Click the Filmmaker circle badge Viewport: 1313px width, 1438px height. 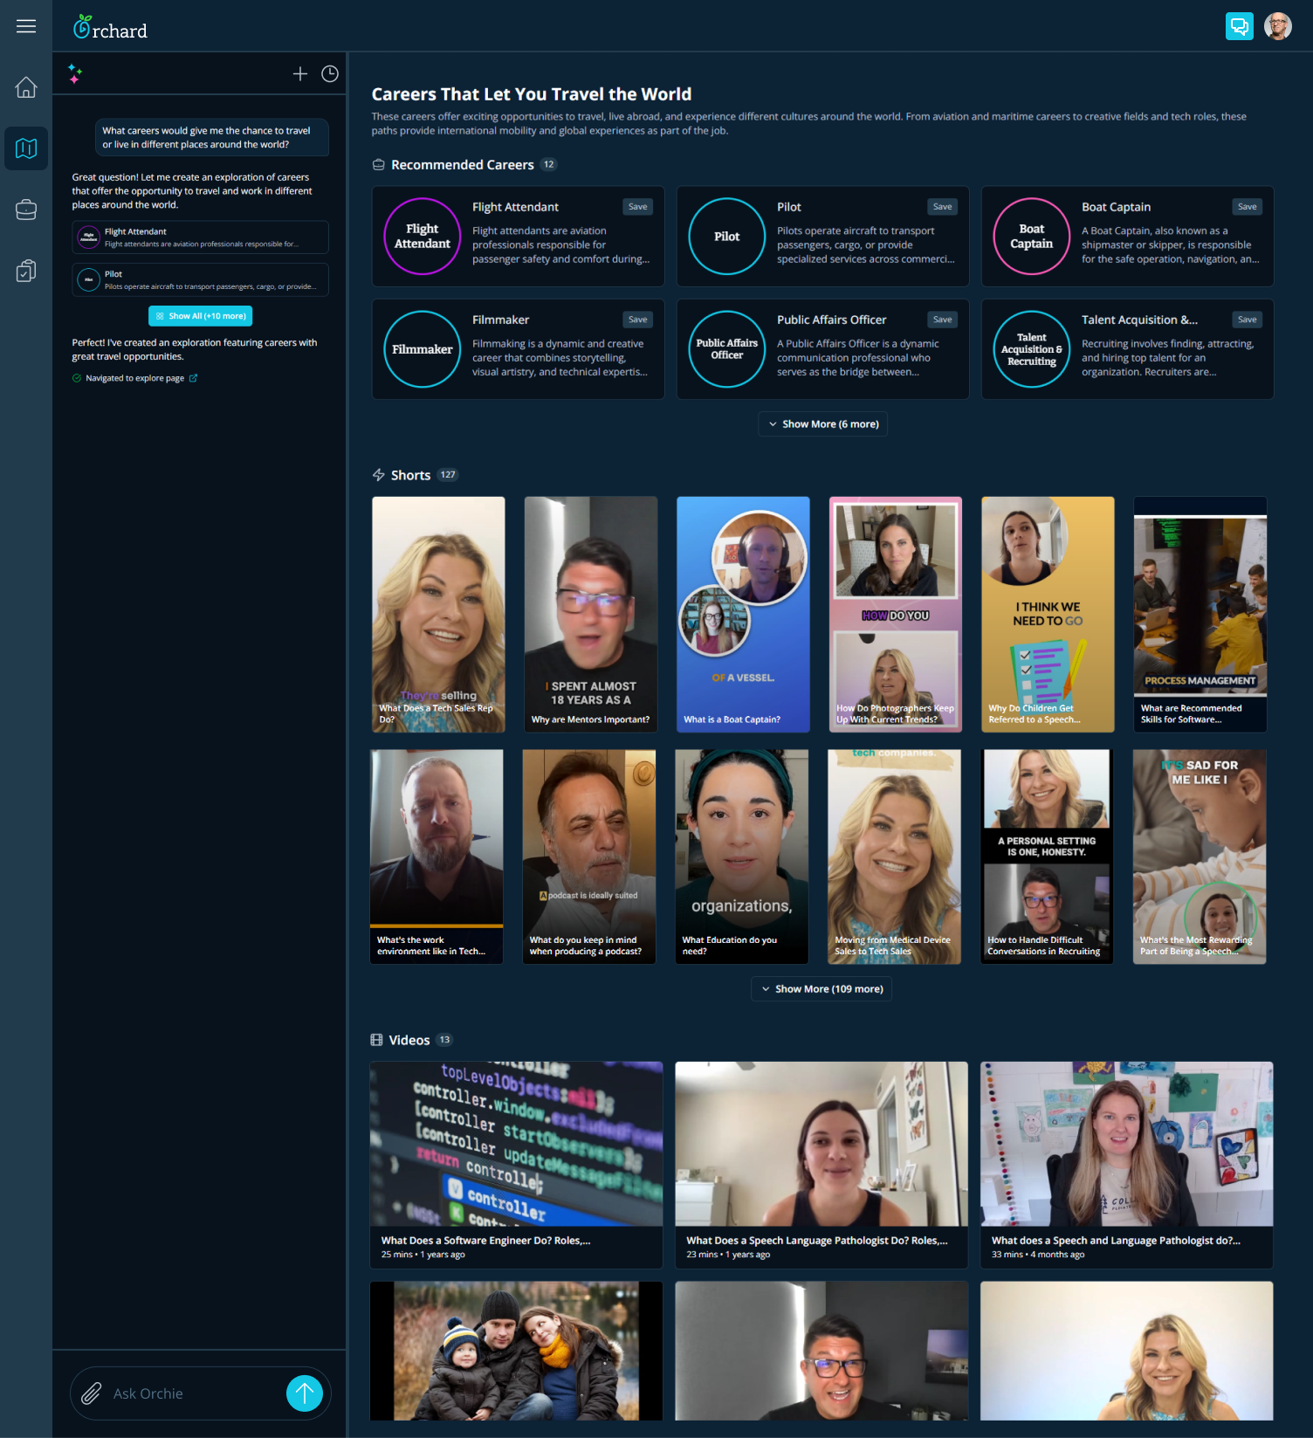(423, 349)
